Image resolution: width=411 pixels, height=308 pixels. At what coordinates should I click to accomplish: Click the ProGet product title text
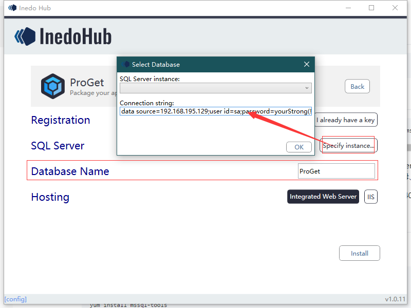[x=87, y=83]
